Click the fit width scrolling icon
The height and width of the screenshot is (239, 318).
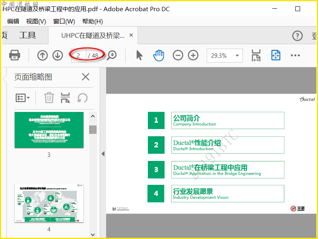click(256, 55)
